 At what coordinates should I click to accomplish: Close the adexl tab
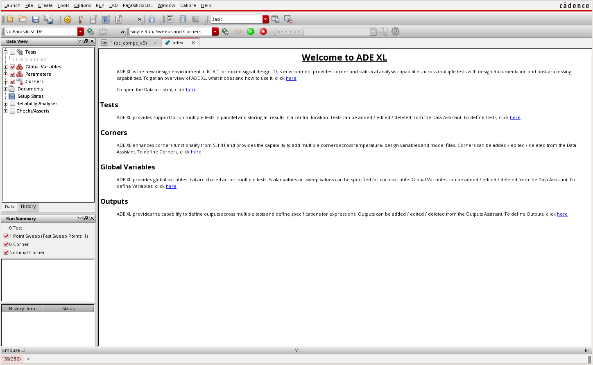point(193,43)
